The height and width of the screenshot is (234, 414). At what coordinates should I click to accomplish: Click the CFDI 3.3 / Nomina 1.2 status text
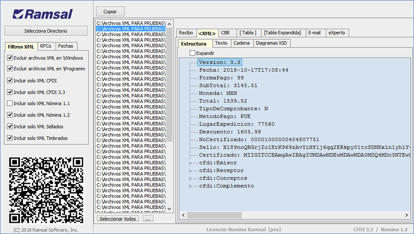(x=380, y=230)
